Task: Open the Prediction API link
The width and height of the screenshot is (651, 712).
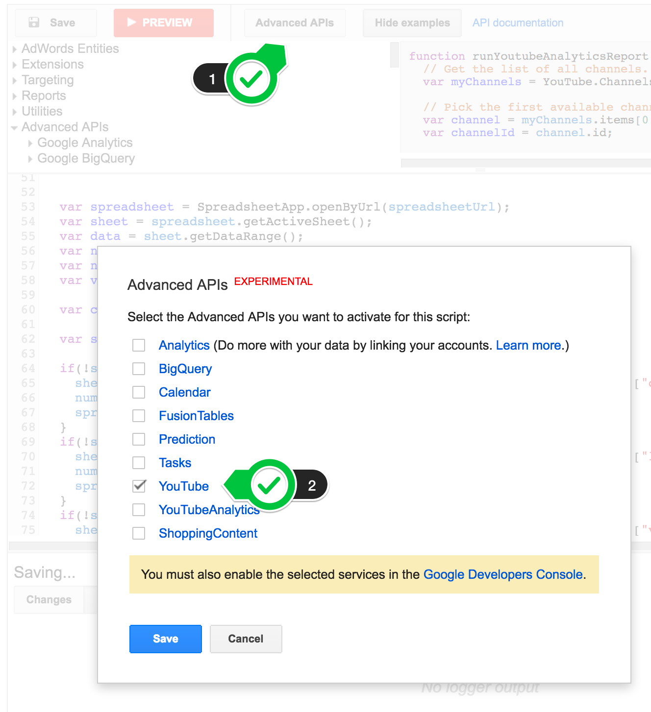Action: [187, 439]
